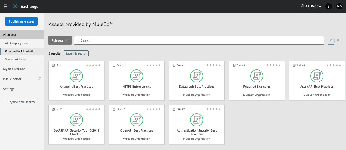Viewport: 346px width, 150px height.
Task: Click the Exchange logo icon
Action: tap(15, 6)
